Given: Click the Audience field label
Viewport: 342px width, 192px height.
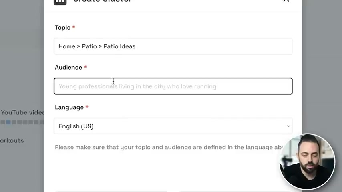Looking at the screenshot, I should coord(68,67).
